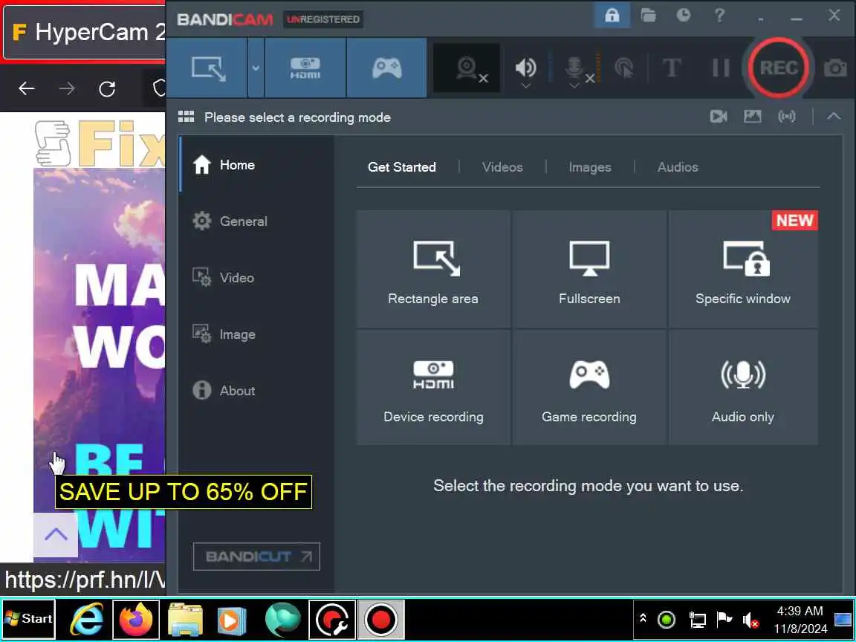856x642 pixels.
Task: Open the Video settings section
Action: [x=257, y=277]
